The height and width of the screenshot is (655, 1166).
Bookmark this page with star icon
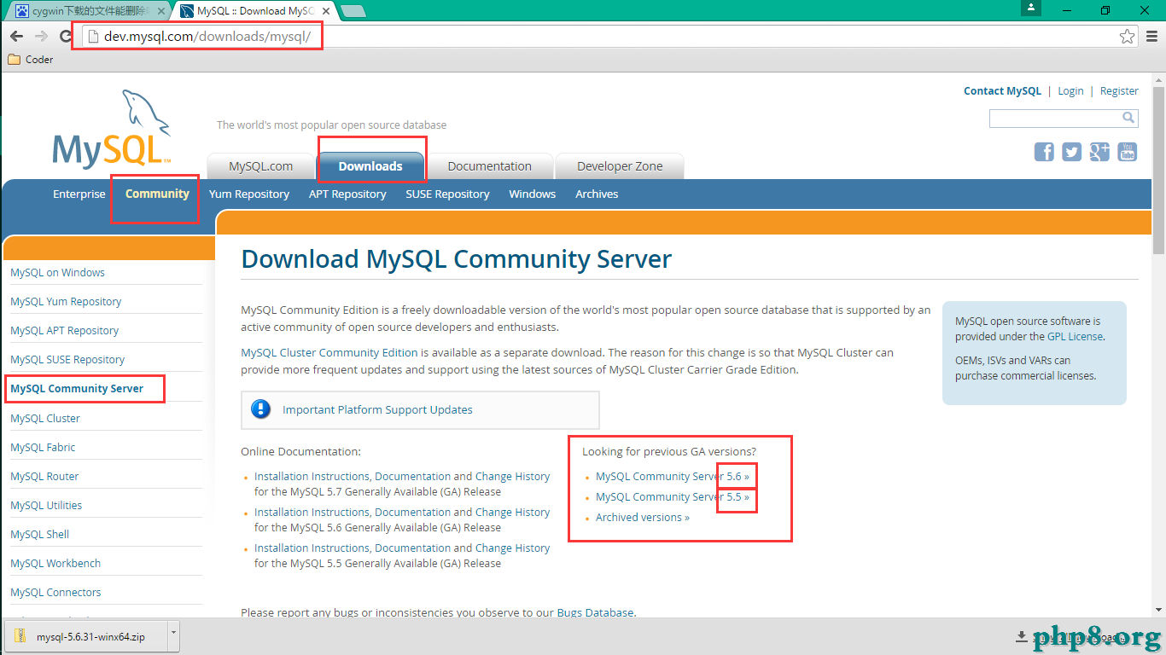(x=1127, y=37)
